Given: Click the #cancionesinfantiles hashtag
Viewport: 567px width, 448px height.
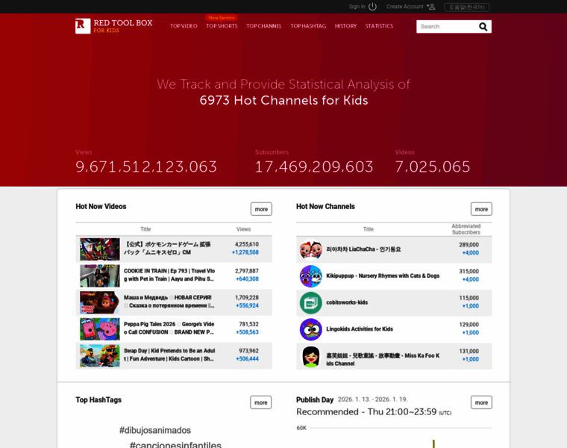Looking at the screenshot, I should [175, 444].
